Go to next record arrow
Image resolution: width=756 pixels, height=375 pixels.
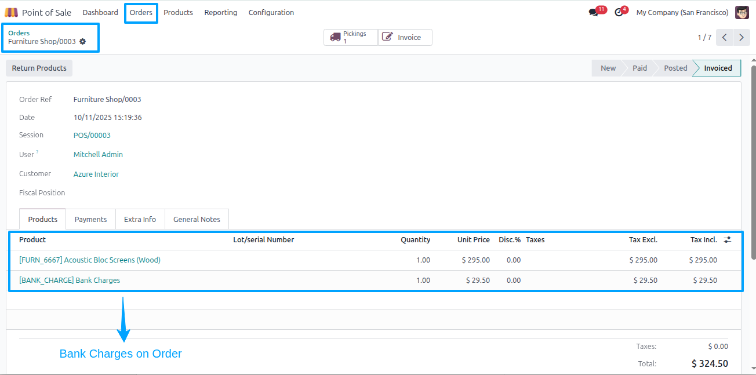pos(742,37)
